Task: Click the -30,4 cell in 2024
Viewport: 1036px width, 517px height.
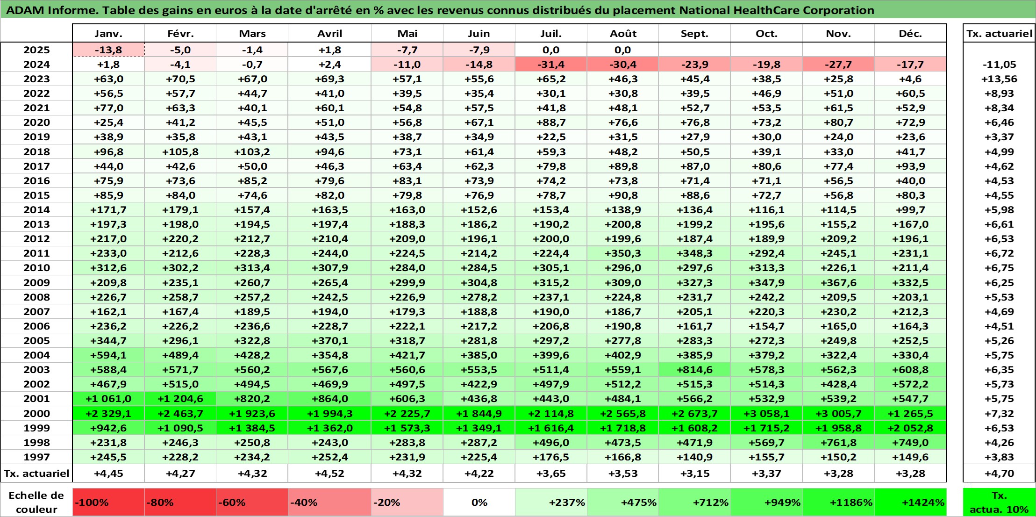Action: point(622,65)
